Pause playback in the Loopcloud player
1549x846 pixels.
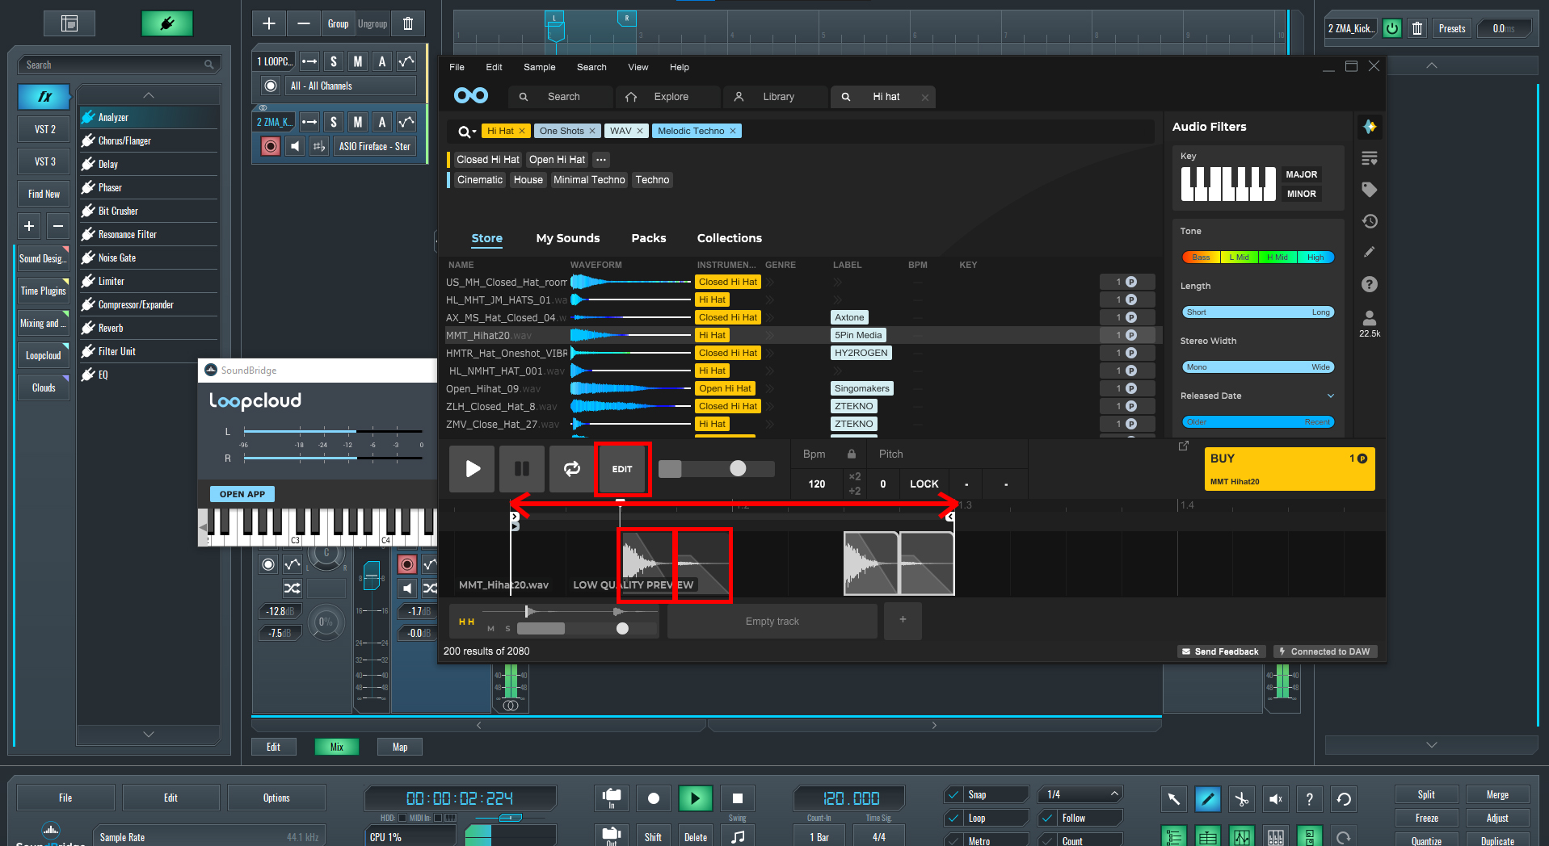pyautogui.click(x=522, y=469)
